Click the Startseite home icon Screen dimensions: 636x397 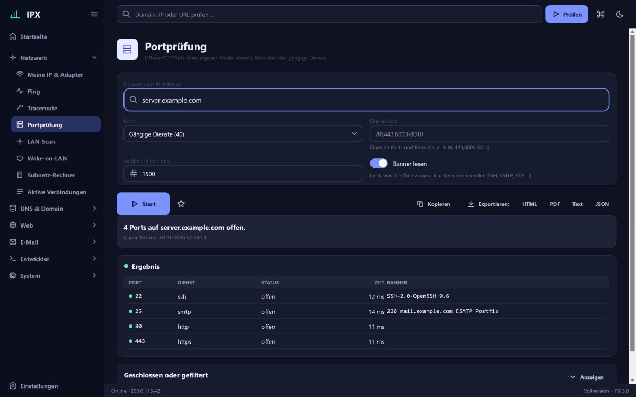tap(13, 37)
